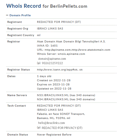117x138 pixels.
Task: Select the IBRACI LINKS SAS registrant org
Action: point(50,29)
